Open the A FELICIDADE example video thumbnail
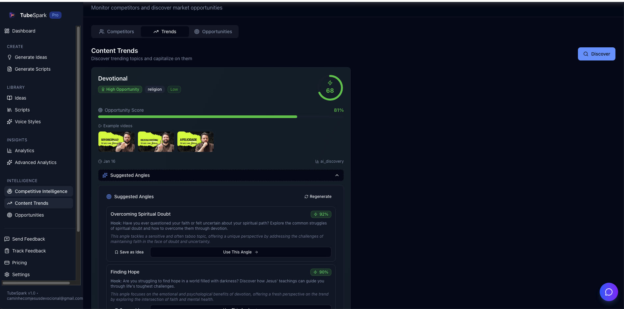Image resolution: width=624 pixels, height=309 pixels. [195, 142]
